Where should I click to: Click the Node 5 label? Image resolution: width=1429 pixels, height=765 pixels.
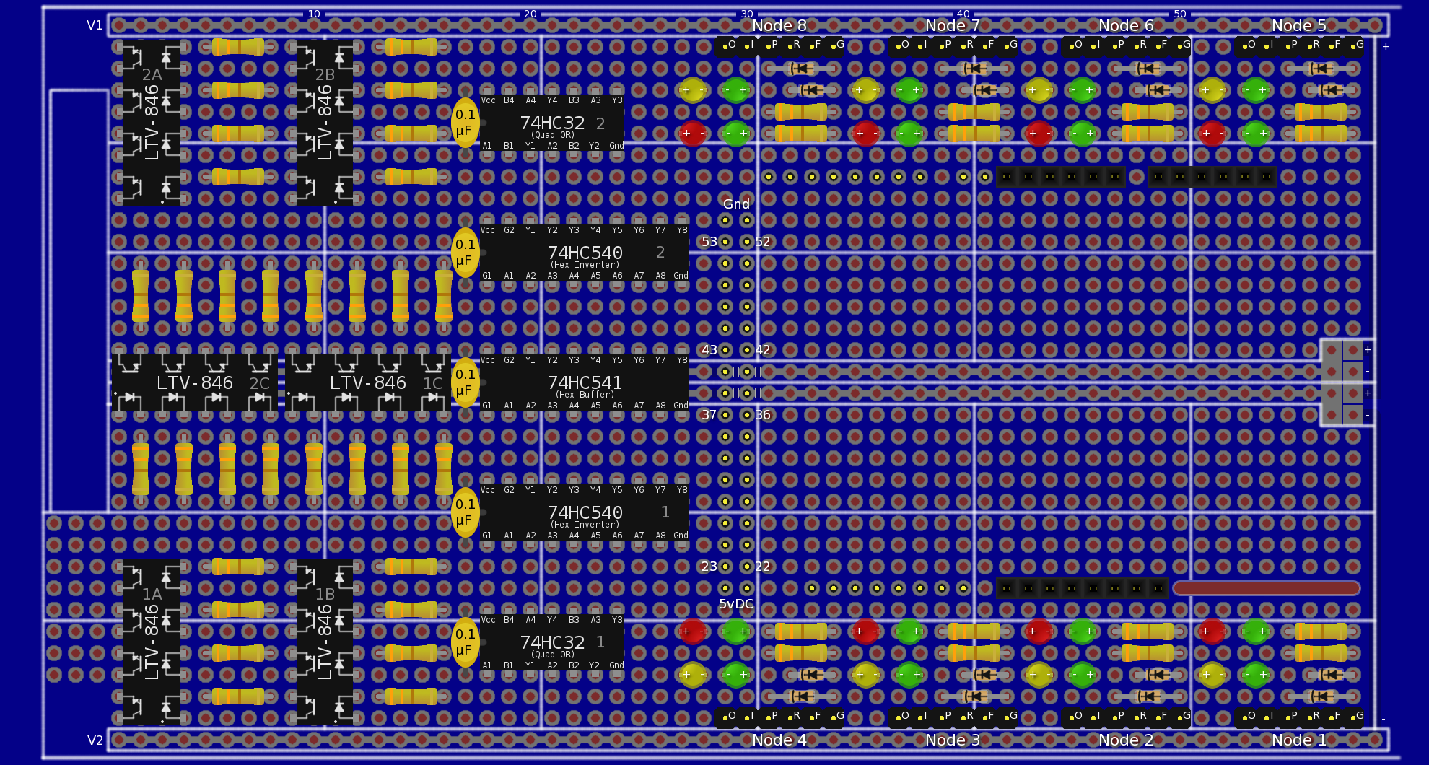(x=1299, y=26)
